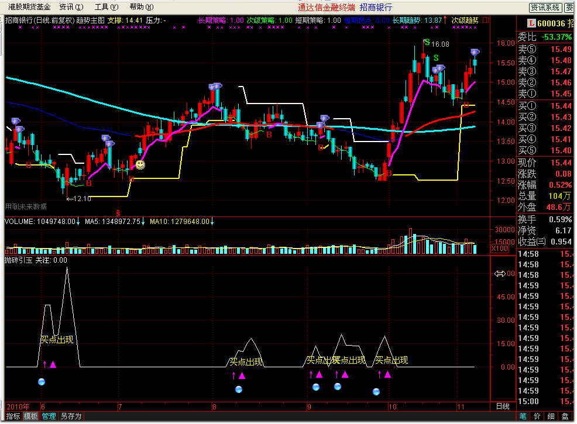Click the 买① 15.44 quote row

click(x=545, y=106)
